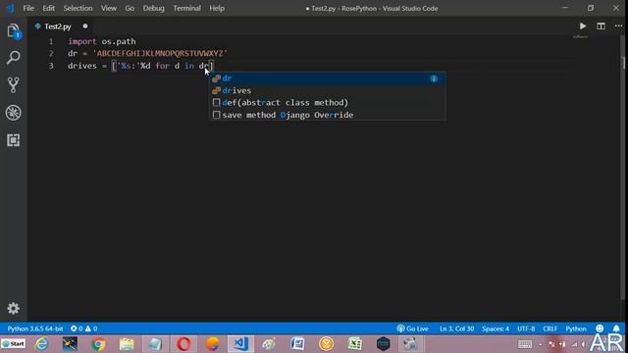628x353 pixels.
Task: Choose def(abstract class method) snippet
Action: point(328,102)
